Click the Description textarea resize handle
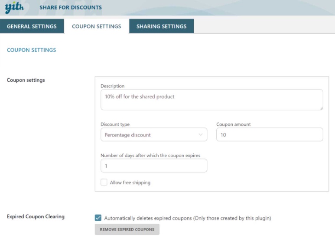 tap(321, 108)
